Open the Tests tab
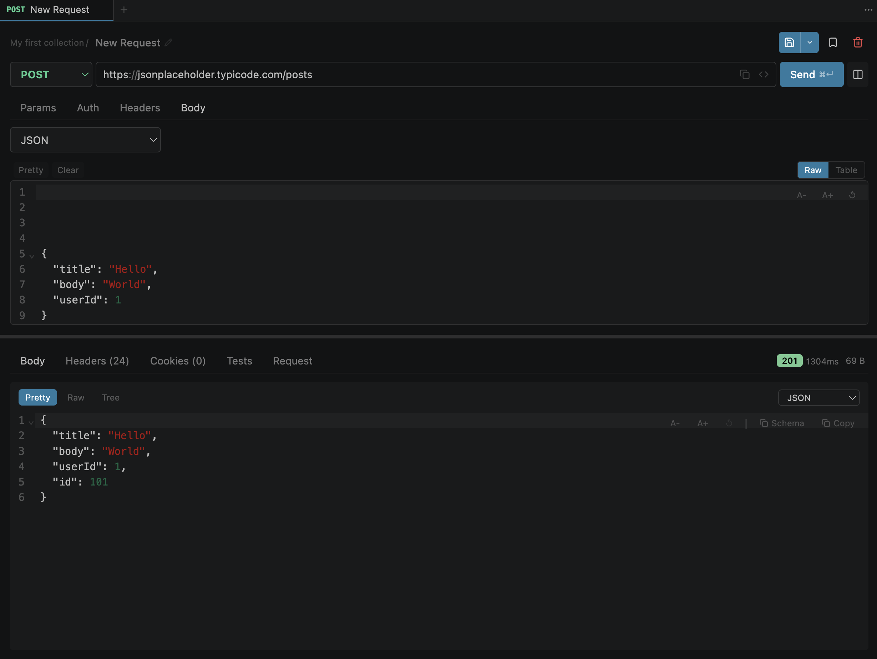 point(239,361)
